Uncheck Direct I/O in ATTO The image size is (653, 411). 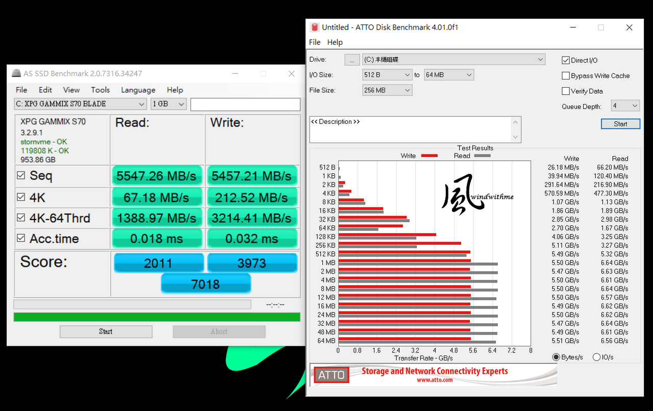[x=565, y=60]
